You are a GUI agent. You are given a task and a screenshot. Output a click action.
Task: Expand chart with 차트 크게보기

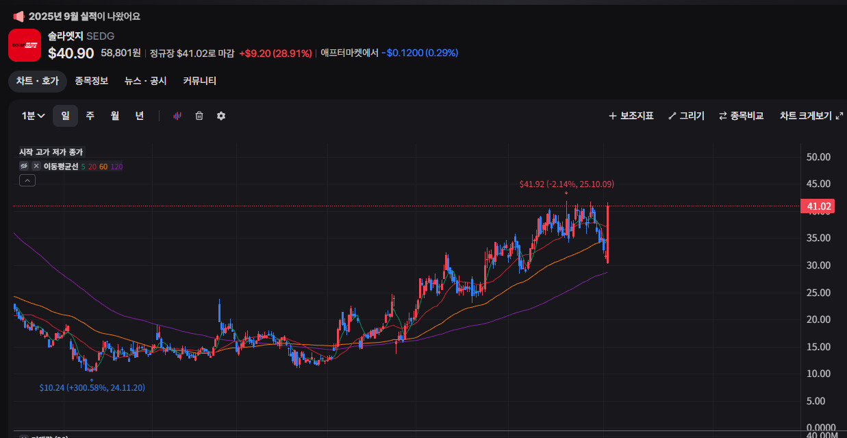pos(811,116)
